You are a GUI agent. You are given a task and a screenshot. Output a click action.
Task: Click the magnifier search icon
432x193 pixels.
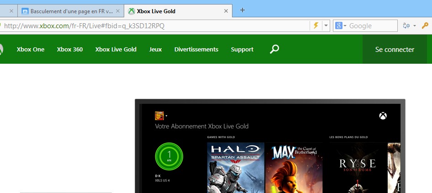point(274,49)
